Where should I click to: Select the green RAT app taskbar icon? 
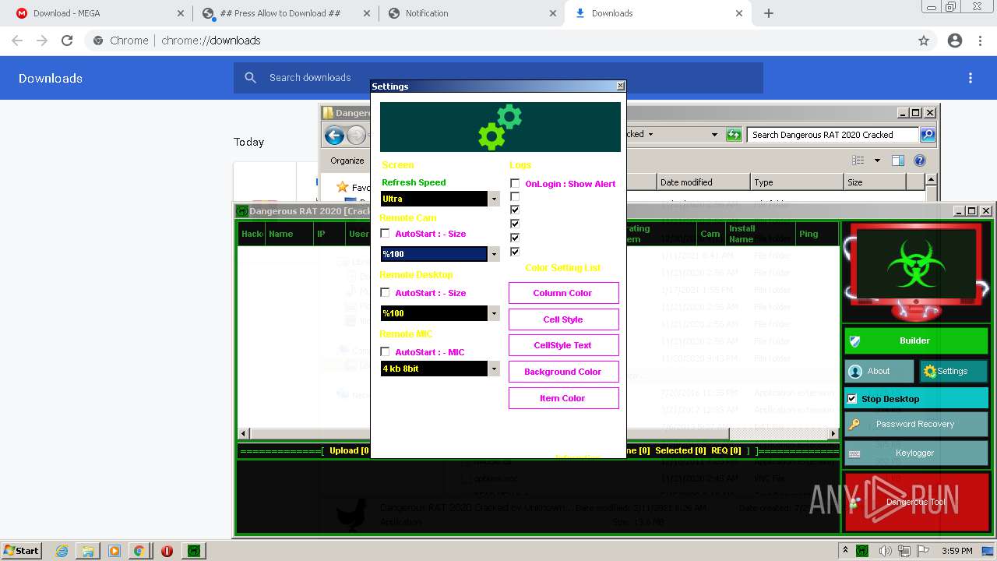[194, 551]
